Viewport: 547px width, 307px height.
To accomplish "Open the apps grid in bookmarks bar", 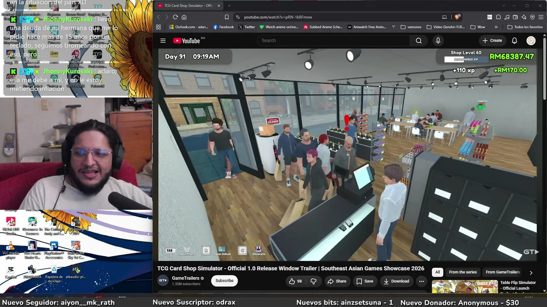I will coord(158,27).
